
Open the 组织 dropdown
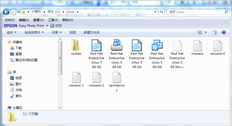click(12, 33)
